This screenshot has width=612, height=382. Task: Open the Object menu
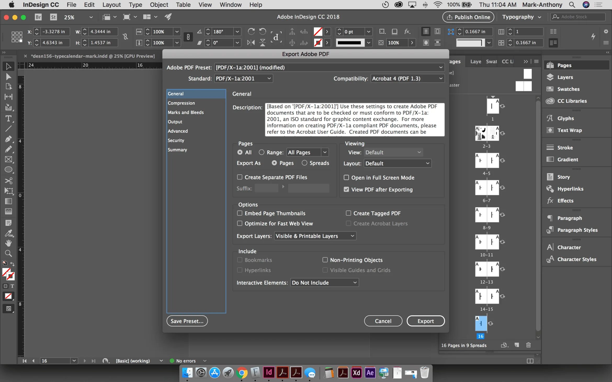pyautogui.click(x=159, y=5)
